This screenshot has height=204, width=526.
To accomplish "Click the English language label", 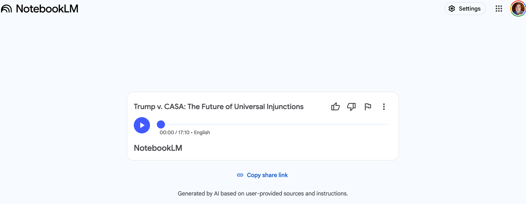I will click(202, 132).
